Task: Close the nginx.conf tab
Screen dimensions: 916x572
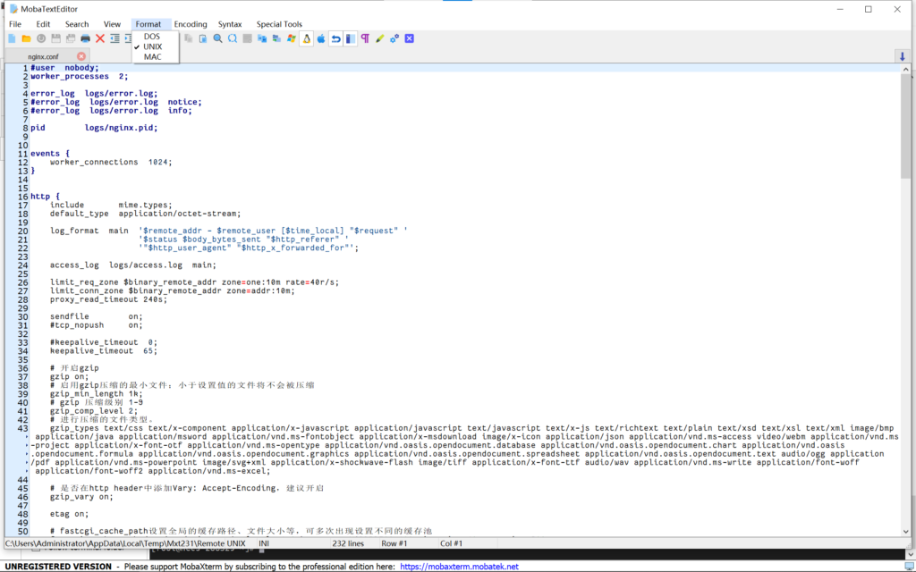Action: click(x=81, y=56)
